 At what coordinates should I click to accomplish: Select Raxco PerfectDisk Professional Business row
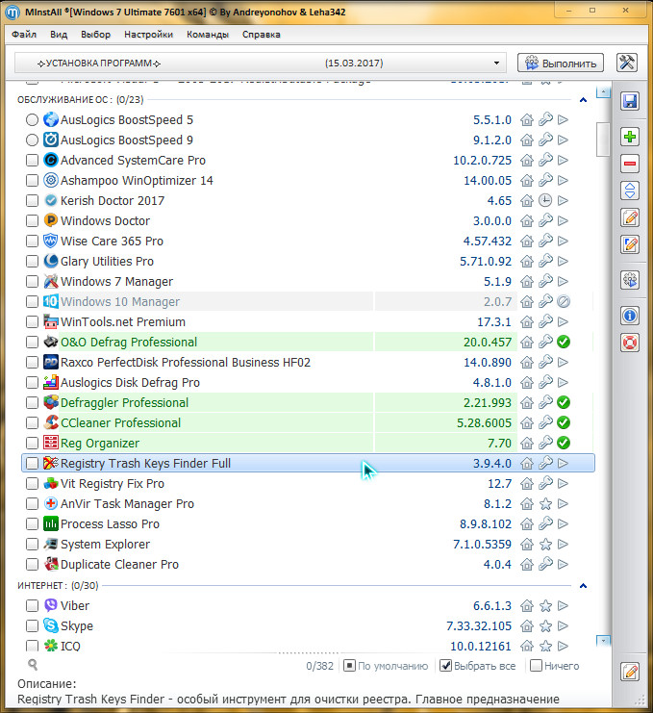pos(308,363)
